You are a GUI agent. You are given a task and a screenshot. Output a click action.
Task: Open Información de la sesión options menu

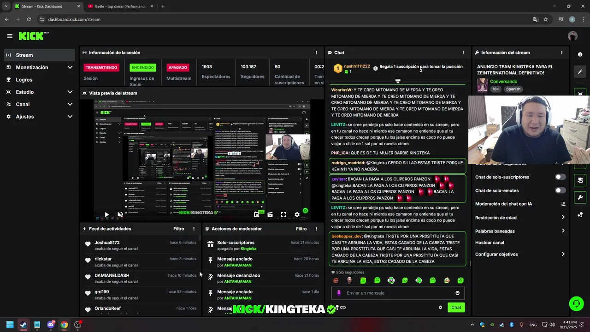tap(316, 53)
